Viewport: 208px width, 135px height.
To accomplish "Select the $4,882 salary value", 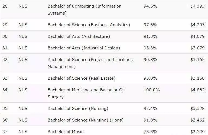I will [197, 90].
